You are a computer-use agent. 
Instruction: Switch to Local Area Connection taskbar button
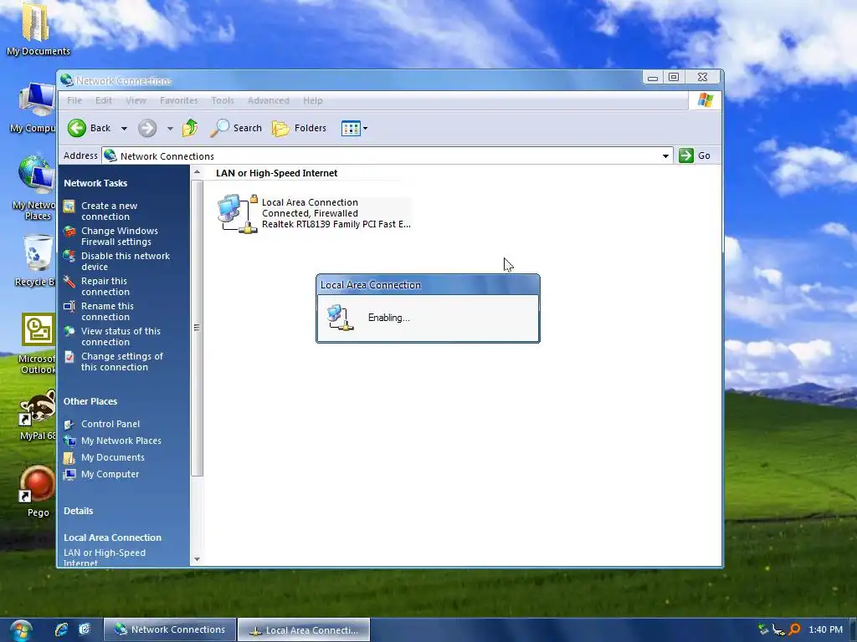click(x=304, y=630)
